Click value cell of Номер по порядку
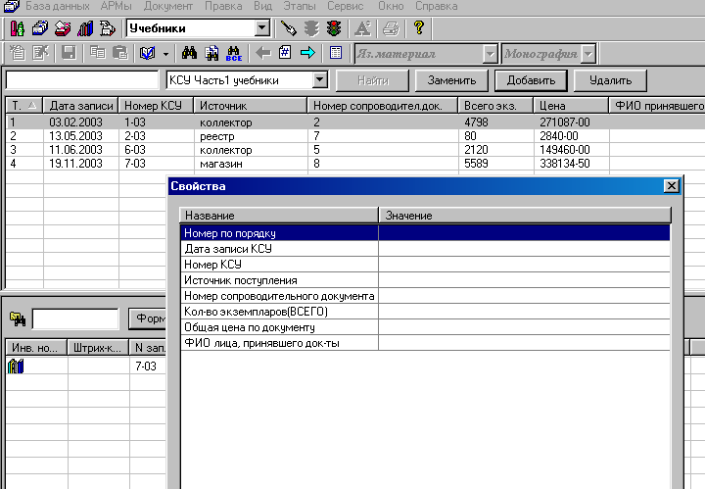Viewport: 705px width, 489px height. pyautogui.click(x=524, y=233)
